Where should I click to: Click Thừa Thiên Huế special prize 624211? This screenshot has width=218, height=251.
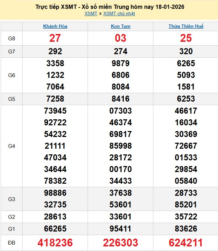[x=186, y=243]
